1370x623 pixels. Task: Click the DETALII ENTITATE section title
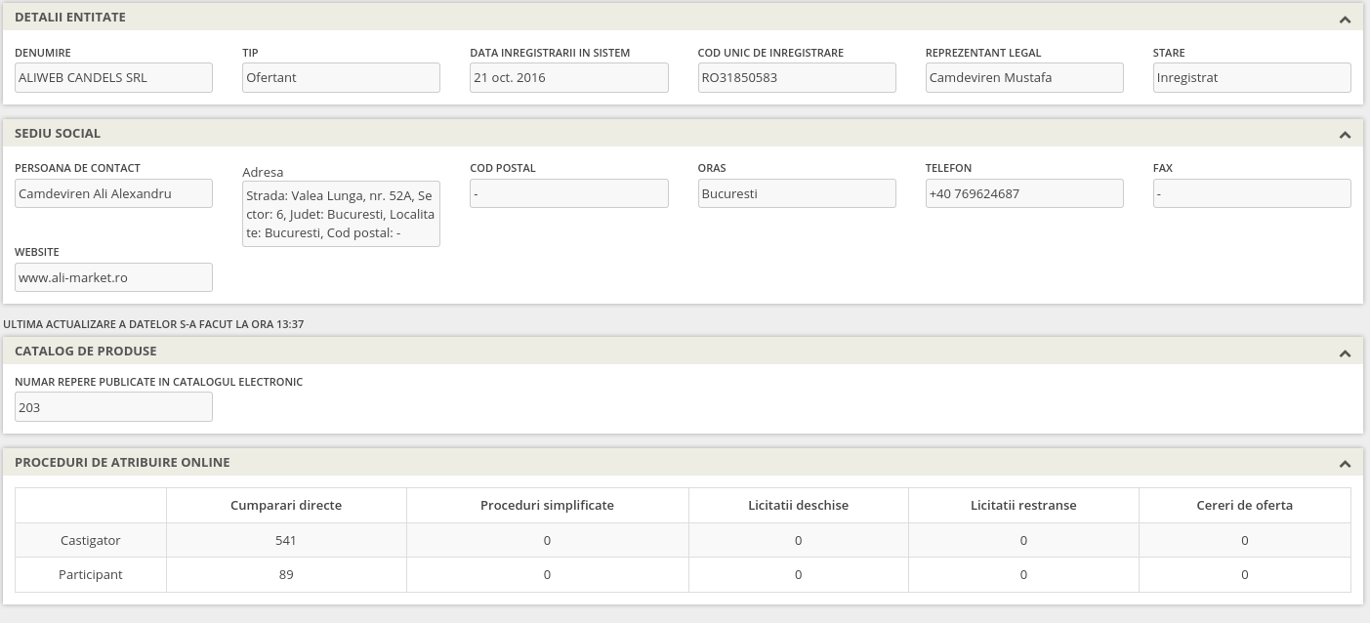coord(70,18)
